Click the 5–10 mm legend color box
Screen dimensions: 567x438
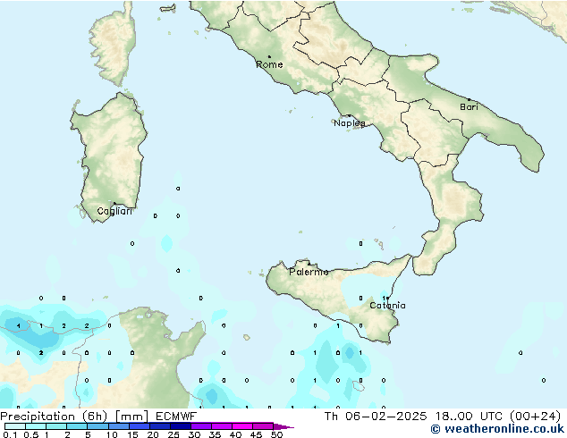click(97, 426)
